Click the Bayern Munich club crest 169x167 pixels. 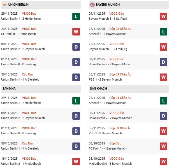pyautogui.click(x=92, y=5)
